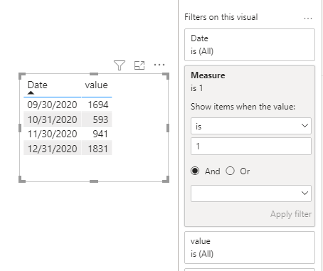Screen dimensions: 323x271
Task: Open the second condition dropdown
Action: click(x=251, y=193)
